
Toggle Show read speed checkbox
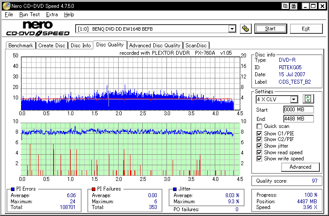[x=259, y=152]
